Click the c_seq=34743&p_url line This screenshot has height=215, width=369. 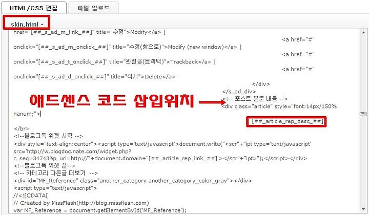pyautogui.click(x=160, y=158)
